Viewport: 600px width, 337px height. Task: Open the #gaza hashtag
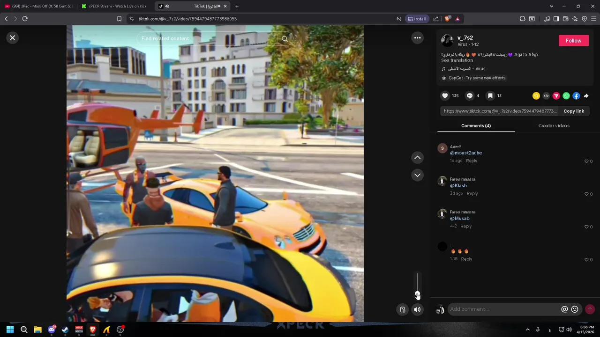coord(520,55)
